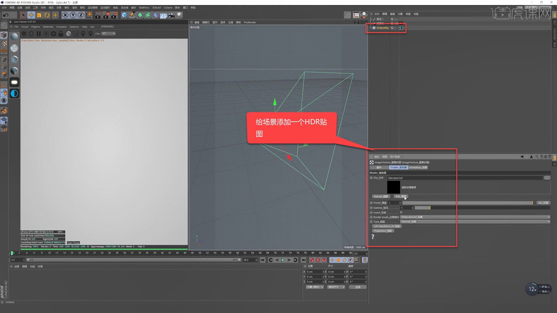Go to start of timeline
The height and width of the screenshot is (313, 557).
tap(263, 260)
